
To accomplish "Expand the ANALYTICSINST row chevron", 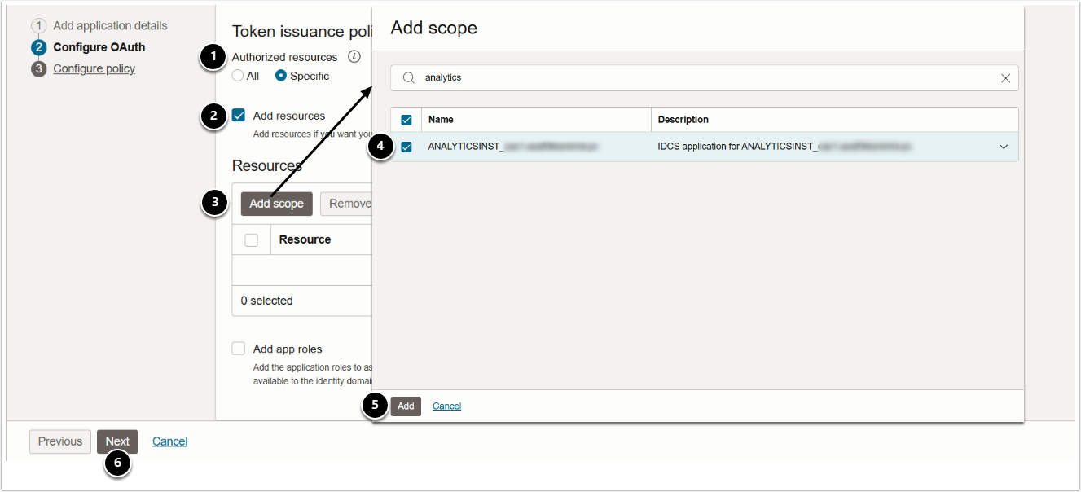I will 1004,147.
